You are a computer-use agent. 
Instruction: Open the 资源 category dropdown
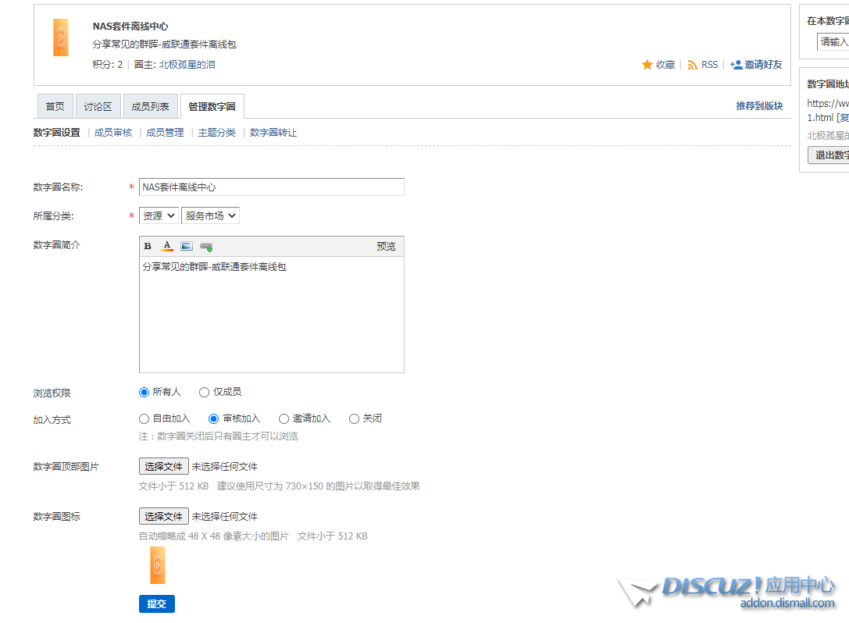point(159,215)
